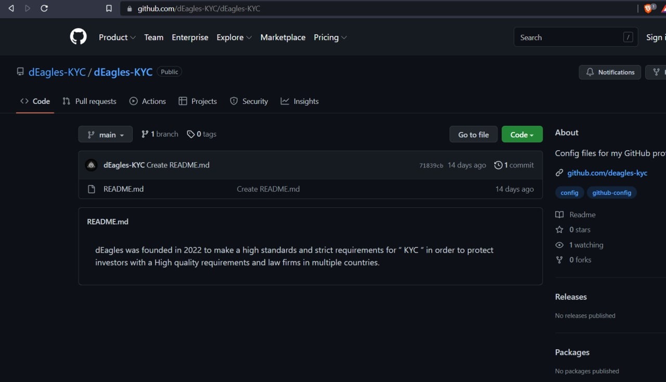Expand the Explore navigation menu
Screen dimensions: 666x382
coord(234,37)
